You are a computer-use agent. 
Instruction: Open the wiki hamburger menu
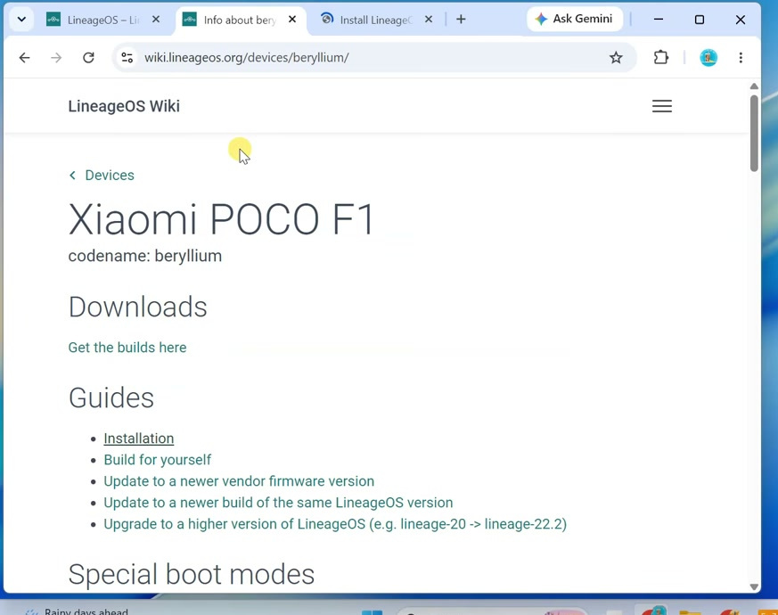coord(662,106)
